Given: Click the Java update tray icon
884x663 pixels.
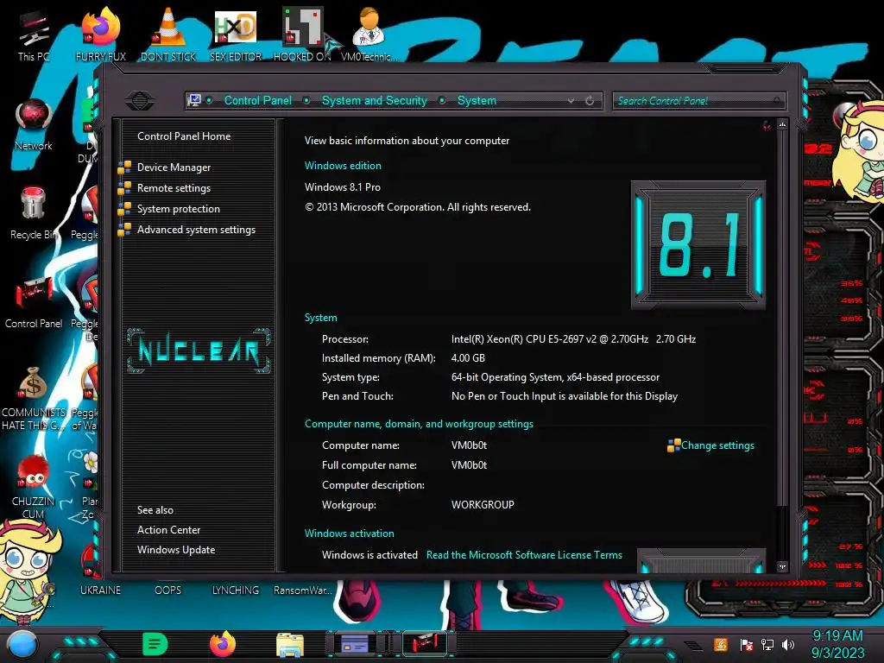Looking at the screenshot, I should 721,644.
